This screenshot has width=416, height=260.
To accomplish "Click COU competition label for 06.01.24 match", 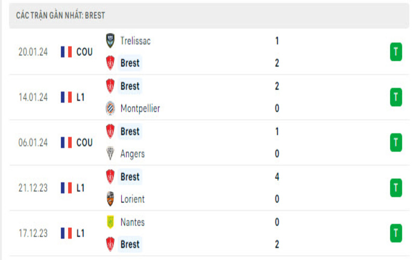I will coord(84,142).
